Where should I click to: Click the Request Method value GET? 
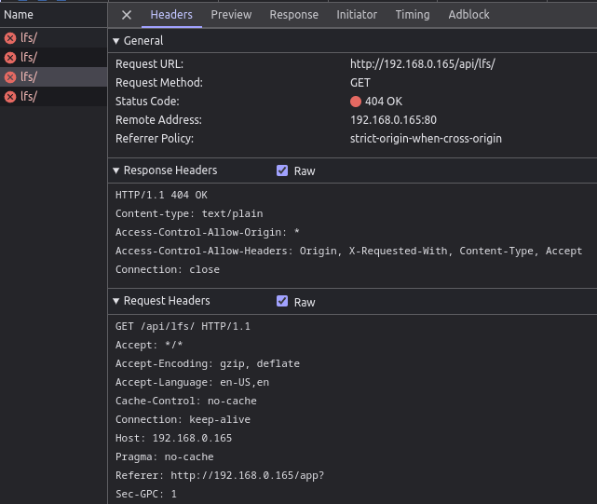click(360, 82)
